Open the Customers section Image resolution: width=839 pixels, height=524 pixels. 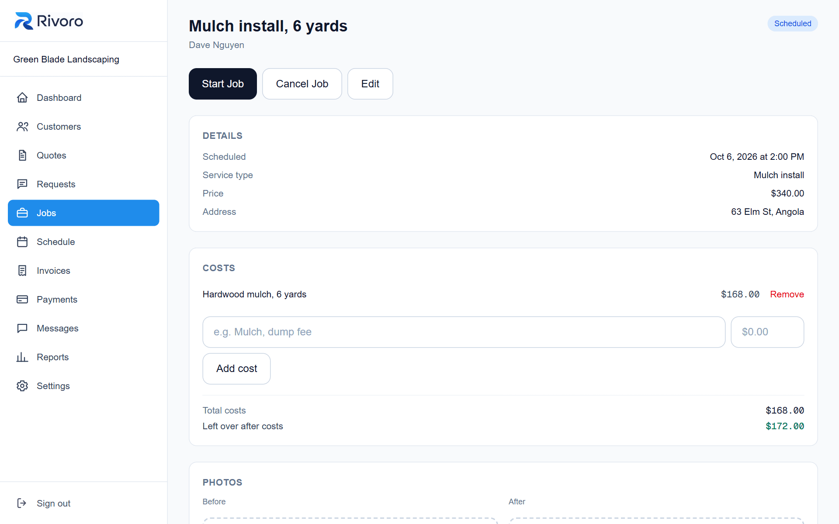83,127
